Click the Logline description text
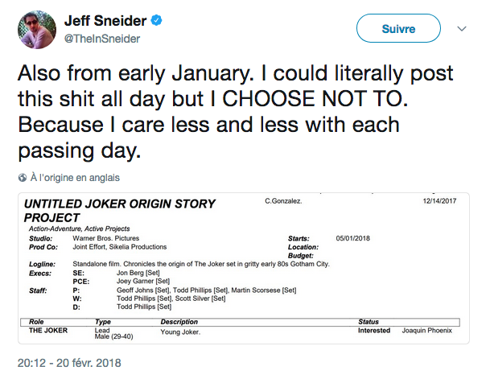 pos(201,264)
